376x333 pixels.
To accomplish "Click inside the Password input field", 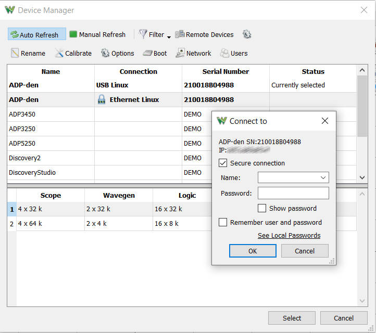I will tap(293, 193).
